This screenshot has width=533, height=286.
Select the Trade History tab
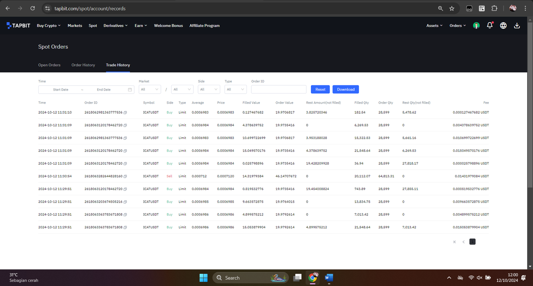click(x=118, y=65)
